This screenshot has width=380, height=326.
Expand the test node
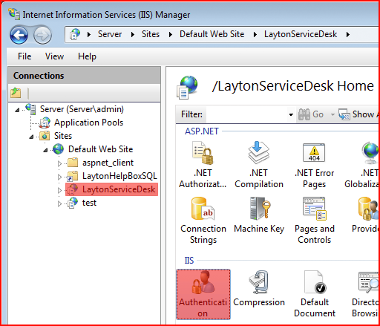tap(59, 203)
